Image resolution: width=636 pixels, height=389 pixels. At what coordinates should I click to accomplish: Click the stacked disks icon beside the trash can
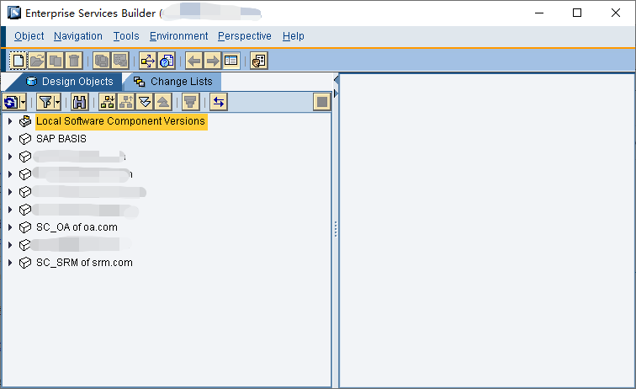pyautogui.click(x=102, y=61)
